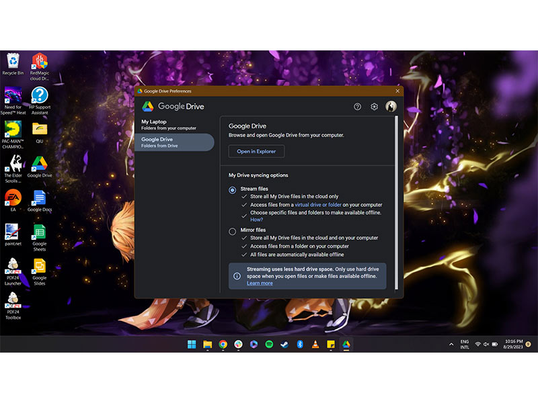538x403 pixels.
Task: Click the blue app icon after Slack
Action: (254, 345)
